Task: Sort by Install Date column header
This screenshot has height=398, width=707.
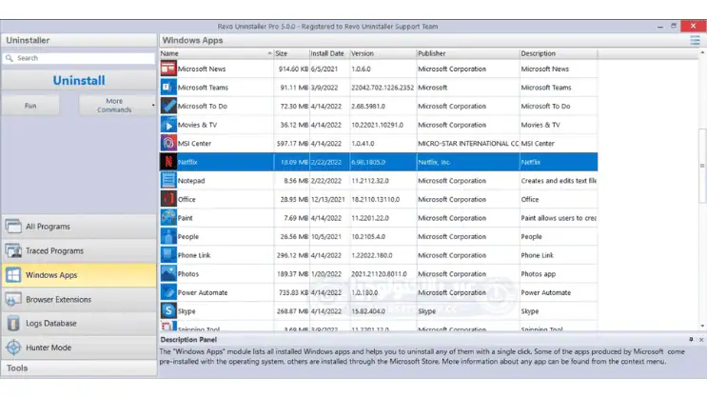Action: pos(329,53)
